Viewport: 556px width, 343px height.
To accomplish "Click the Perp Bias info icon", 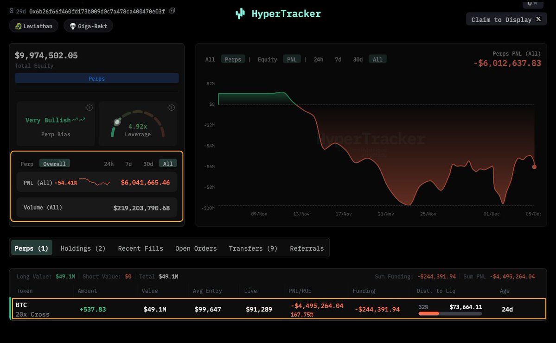I will [x=89, y=108].
